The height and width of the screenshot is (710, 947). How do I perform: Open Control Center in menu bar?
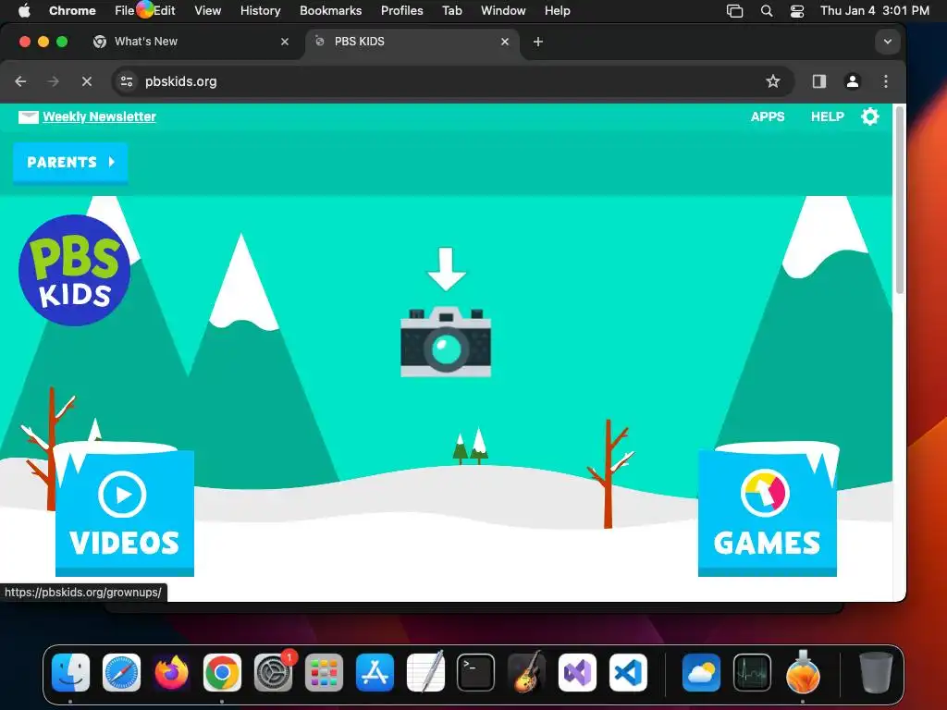796,11
